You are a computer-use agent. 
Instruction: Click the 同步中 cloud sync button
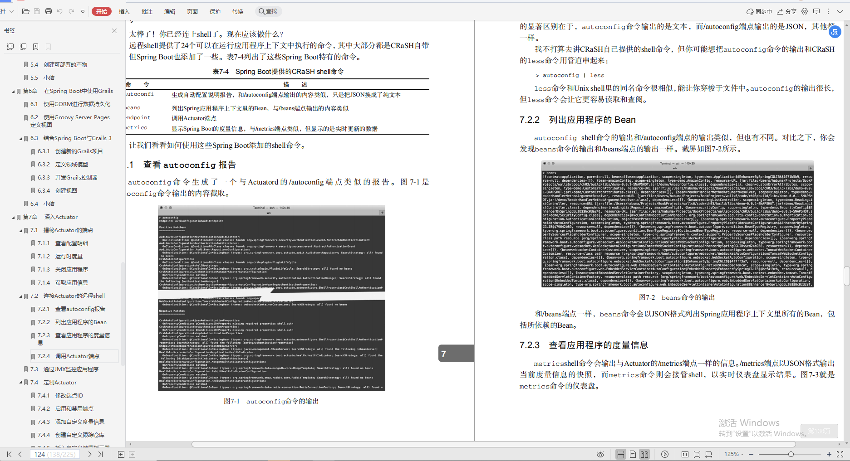click(x=759, y=11)
